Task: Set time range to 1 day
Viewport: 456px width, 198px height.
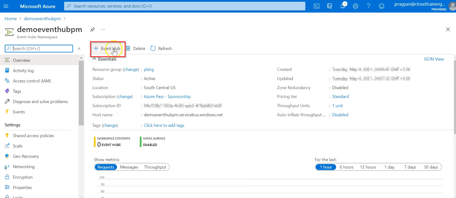Action: coord(389,167)
